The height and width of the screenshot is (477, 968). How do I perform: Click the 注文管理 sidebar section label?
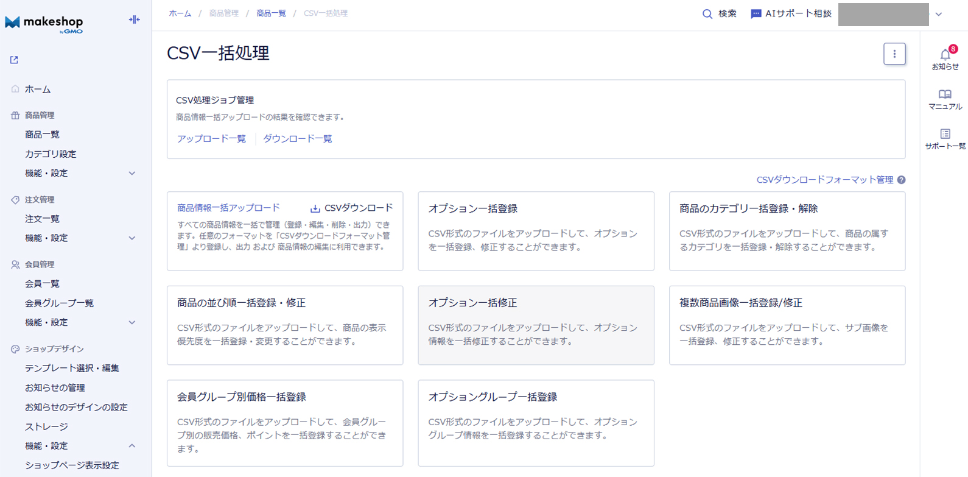[x=40, y=200]
